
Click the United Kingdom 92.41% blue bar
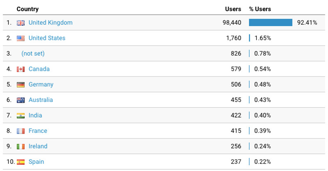[x=271, y=23]
